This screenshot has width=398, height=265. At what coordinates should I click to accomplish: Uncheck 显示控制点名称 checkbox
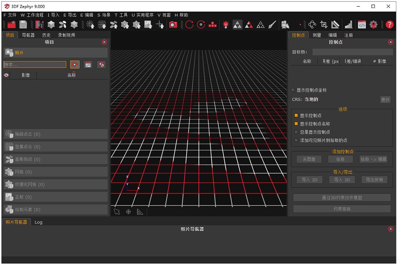pos(296,124)
